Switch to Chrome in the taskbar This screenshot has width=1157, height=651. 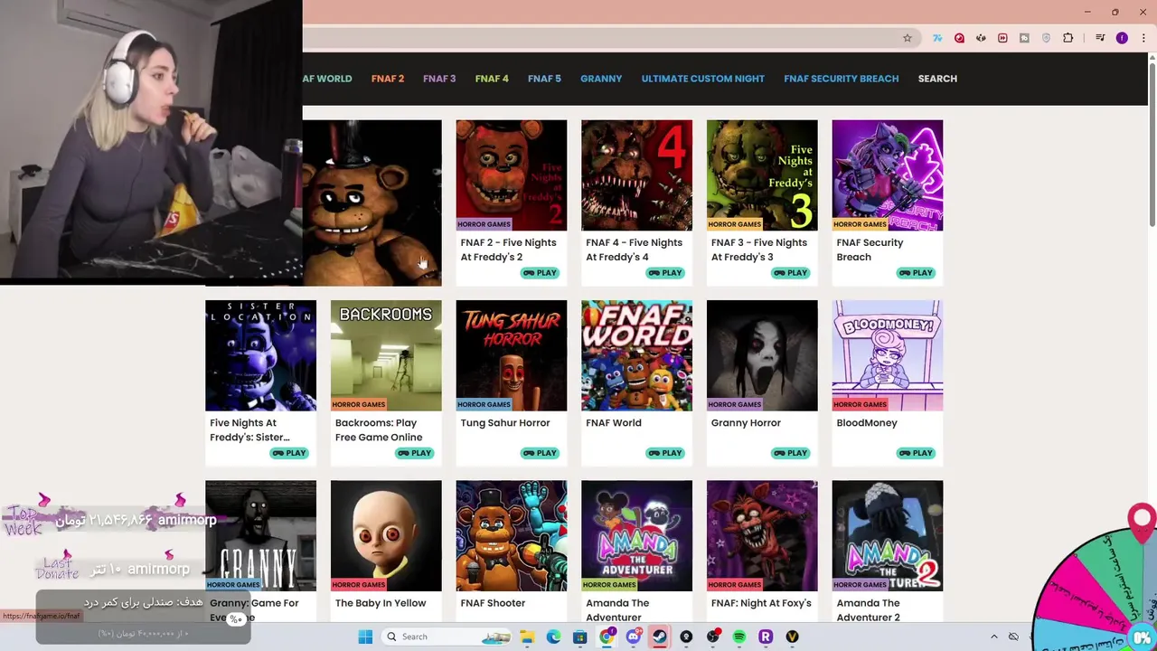pos(607,637)
